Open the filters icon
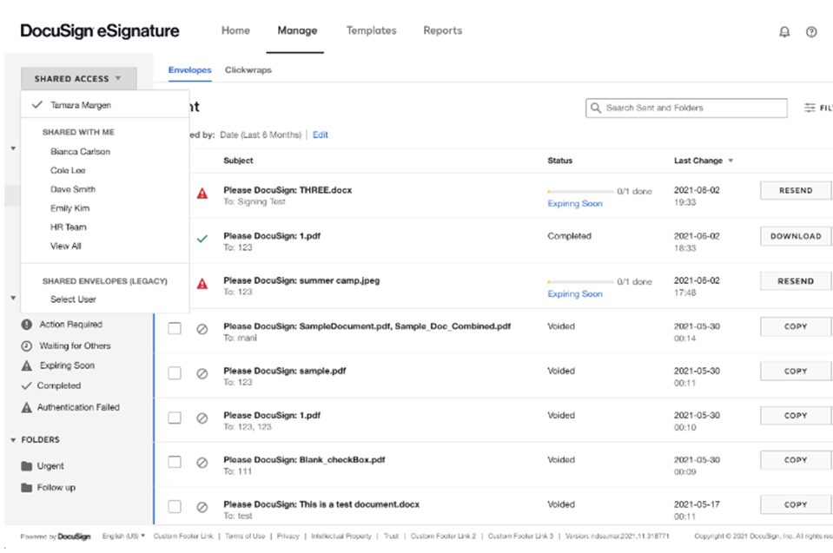 coord(810,108)
